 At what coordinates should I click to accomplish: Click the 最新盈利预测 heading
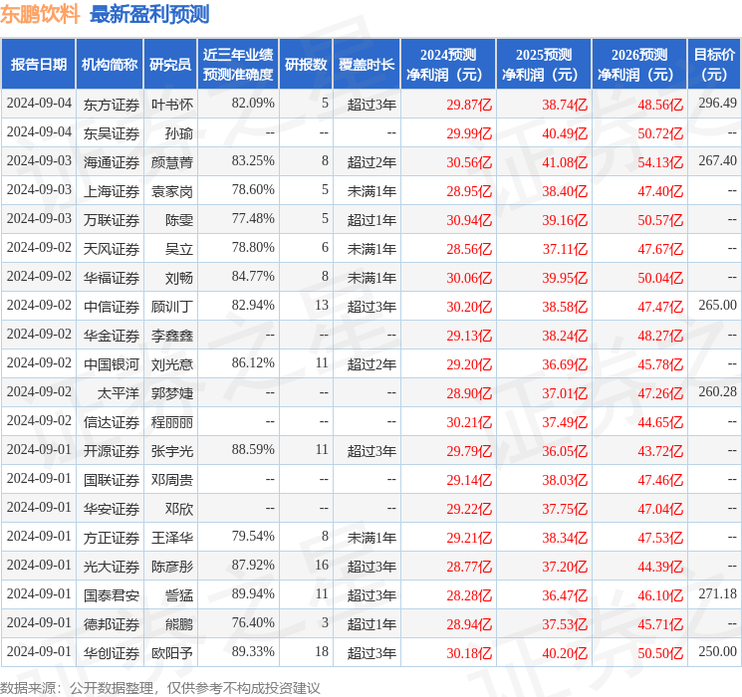tap(149, 14)
